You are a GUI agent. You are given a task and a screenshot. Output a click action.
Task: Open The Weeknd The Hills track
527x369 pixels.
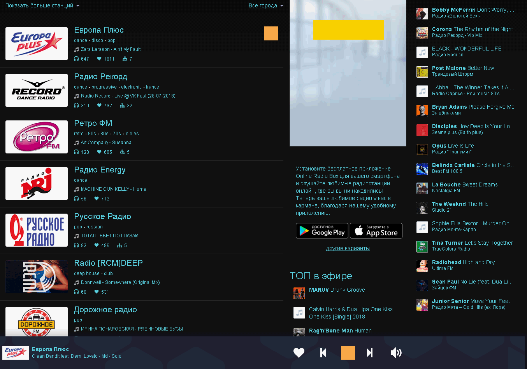coord(460,204)
